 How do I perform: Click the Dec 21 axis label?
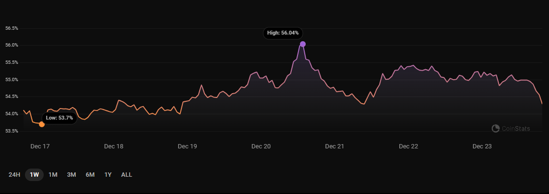[334, 146]
